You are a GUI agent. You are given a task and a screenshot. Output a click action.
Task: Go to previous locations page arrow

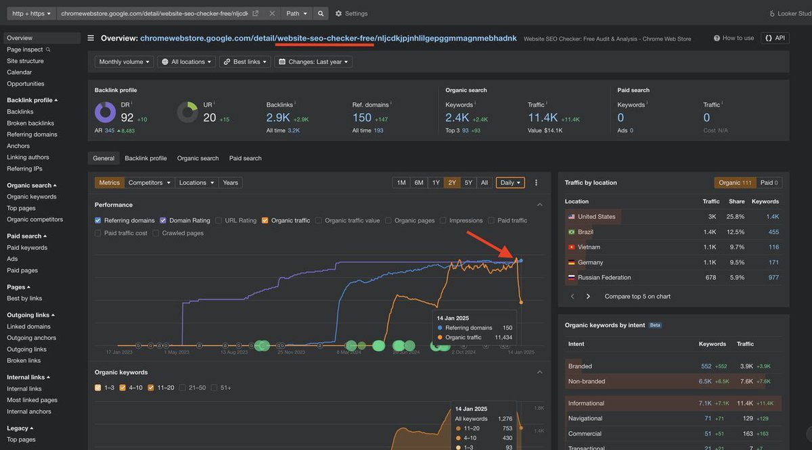(572, 296)
